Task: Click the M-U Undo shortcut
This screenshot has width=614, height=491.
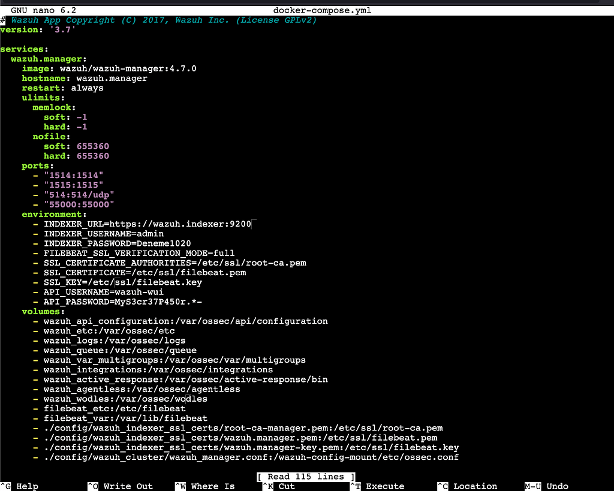Action: tap(546, 486)
